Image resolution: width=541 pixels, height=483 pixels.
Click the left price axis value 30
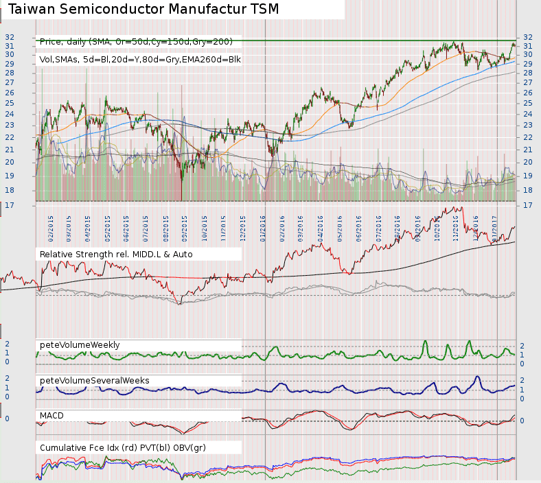coord(10,54)
